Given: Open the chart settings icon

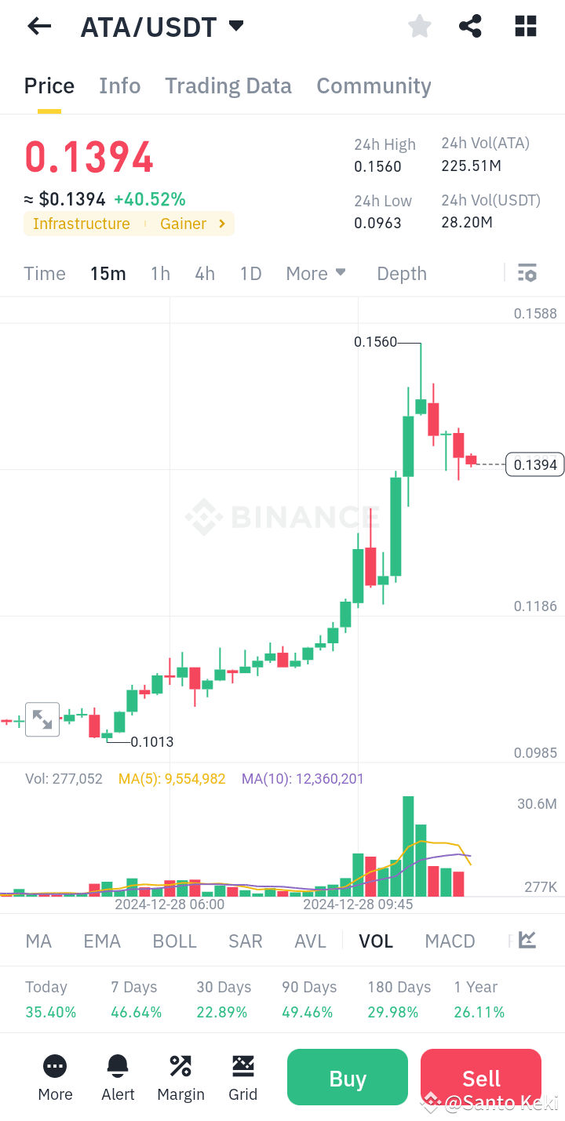Looking at the screenshot, I should (x=527, y=273).
